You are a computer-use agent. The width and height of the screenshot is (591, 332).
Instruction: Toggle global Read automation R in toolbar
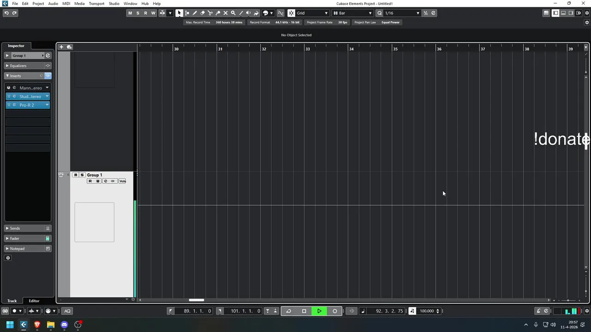pyautogui.click(x=145, y=13)
